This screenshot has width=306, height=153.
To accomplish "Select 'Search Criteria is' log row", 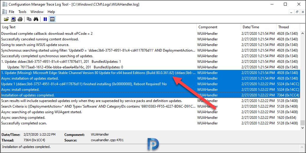I will (x=150, y=106).
